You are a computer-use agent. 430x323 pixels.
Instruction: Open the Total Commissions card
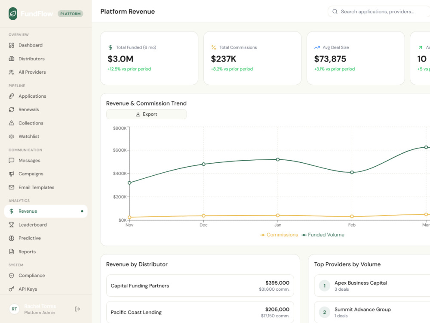pos(252,58)
